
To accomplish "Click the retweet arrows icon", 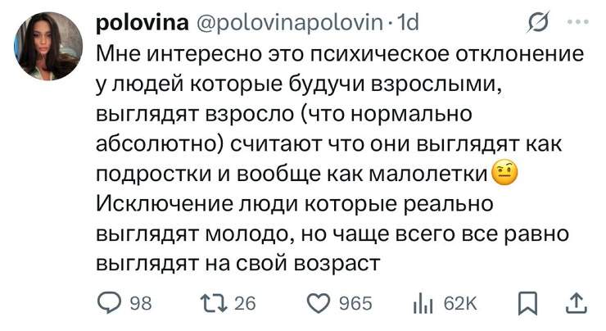I will [214, 303].
